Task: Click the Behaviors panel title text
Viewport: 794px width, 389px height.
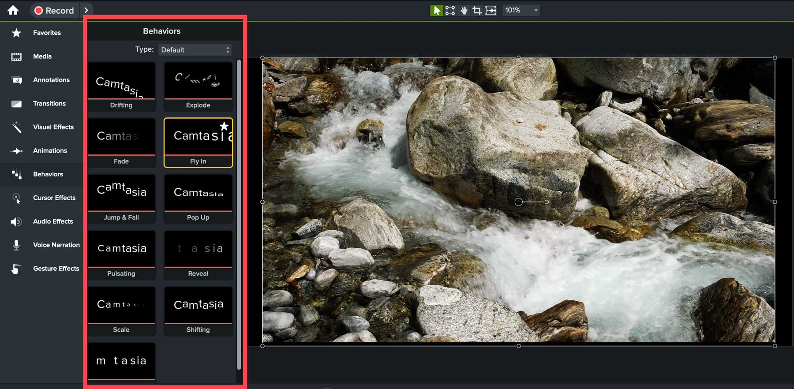Action: [161, 31]
